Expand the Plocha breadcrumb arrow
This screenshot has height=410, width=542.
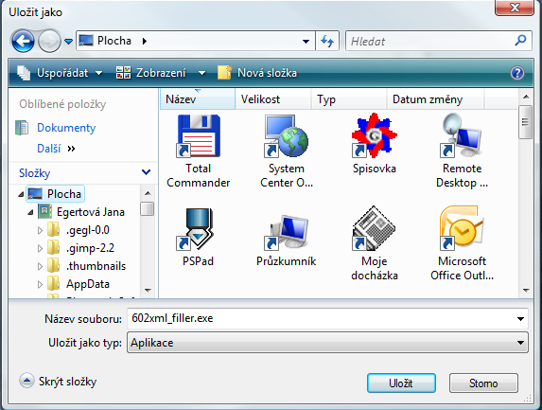[x=145, y=41]
